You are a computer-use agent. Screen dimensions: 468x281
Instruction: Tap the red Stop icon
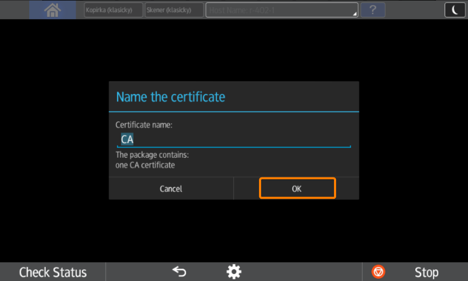tap(378, 272)
